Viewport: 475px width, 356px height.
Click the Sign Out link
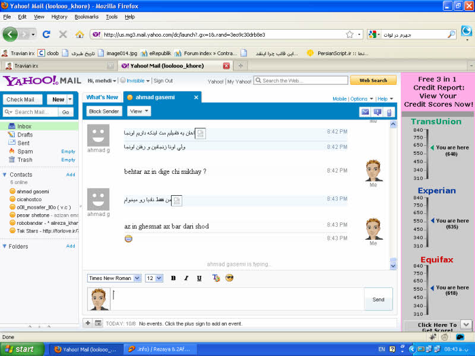[x=163, y=81]
